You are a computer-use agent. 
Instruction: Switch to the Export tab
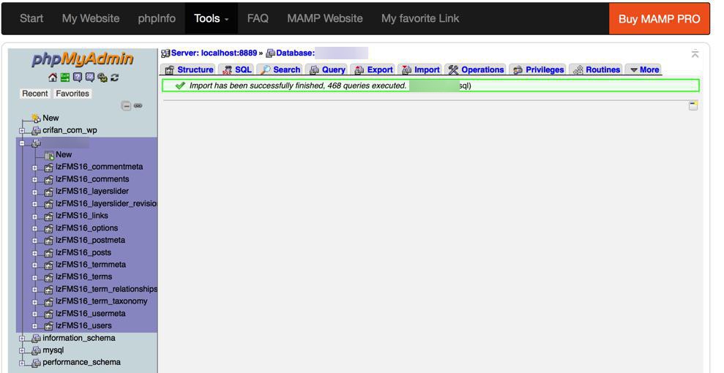pos(373,69)
